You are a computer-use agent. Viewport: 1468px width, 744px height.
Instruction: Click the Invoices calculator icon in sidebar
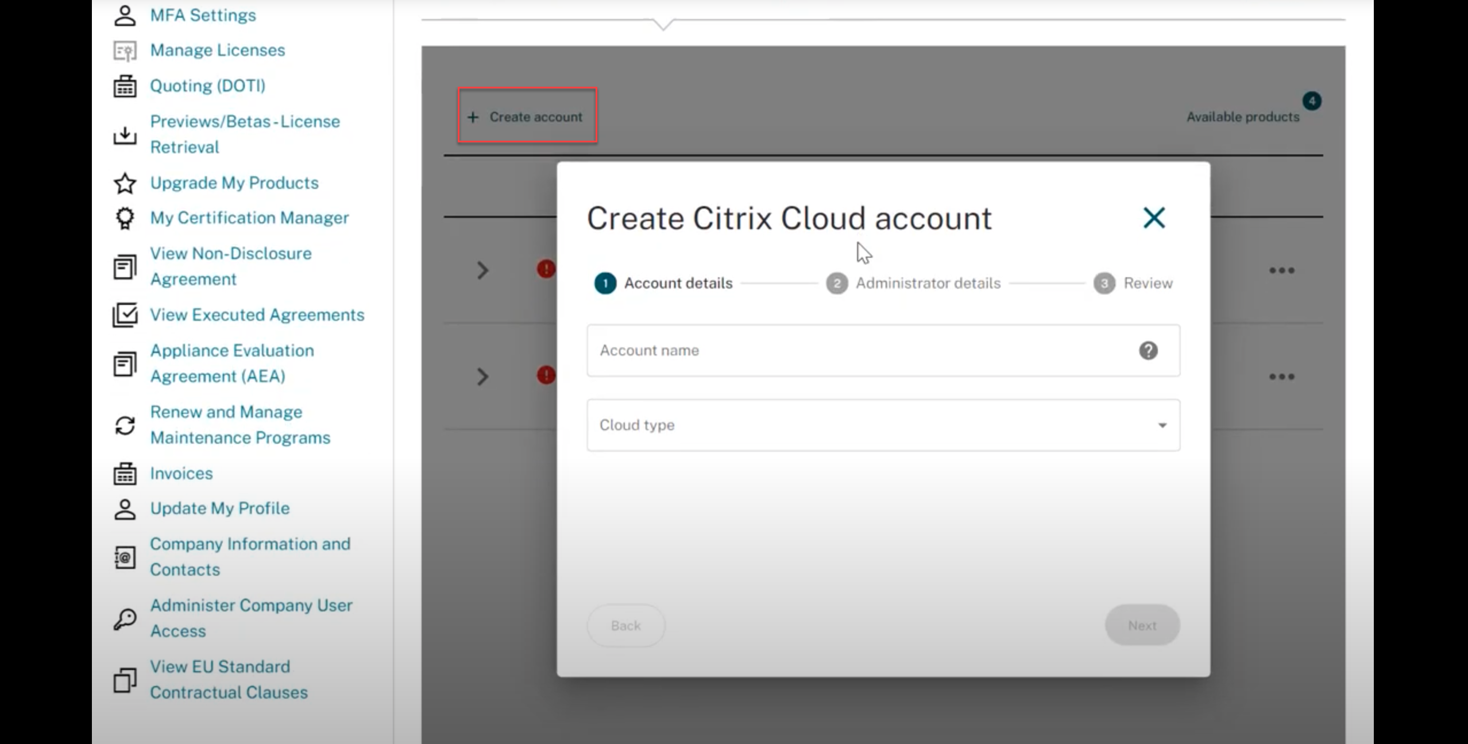[x=125, y=474]
